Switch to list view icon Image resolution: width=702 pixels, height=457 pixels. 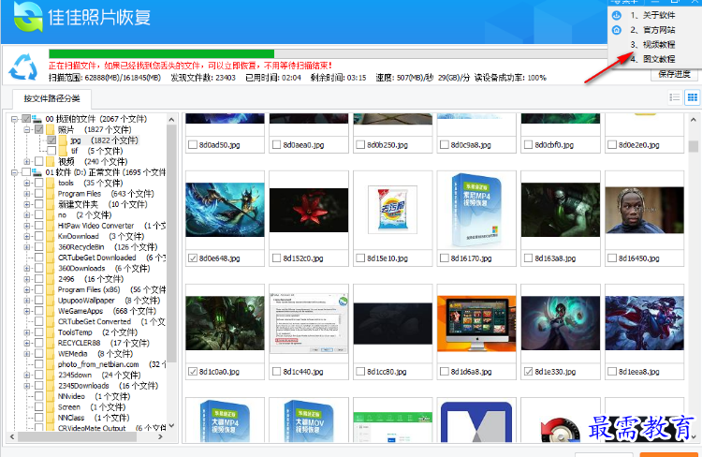click(675, 97)
